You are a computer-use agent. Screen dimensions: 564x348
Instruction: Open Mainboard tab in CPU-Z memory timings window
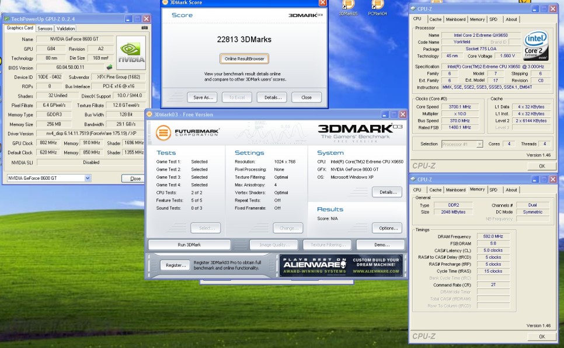click(x=455, y=190)
